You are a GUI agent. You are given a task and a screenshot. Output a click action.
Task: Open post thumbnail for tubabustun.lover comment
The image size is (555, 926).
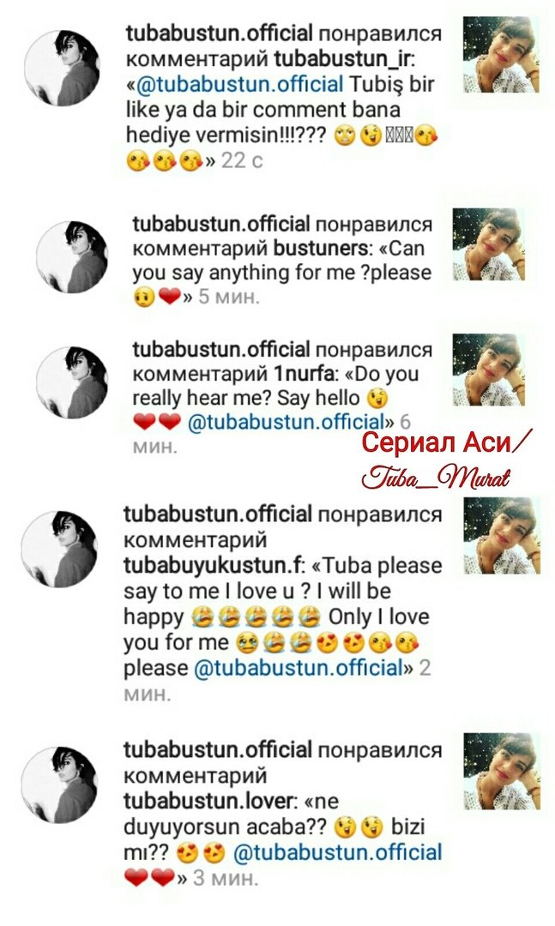(x=502, y=771)
